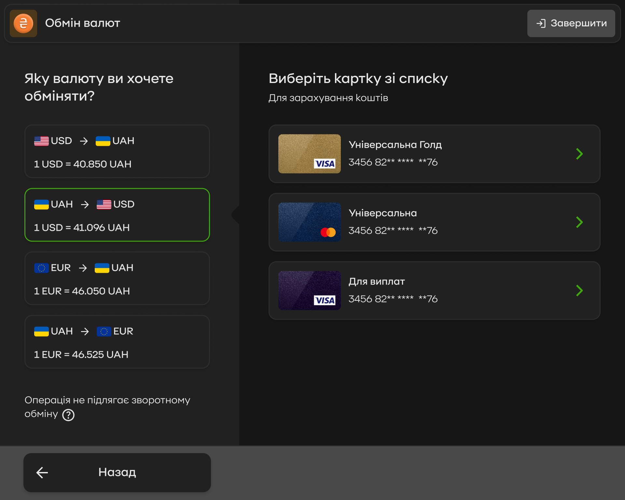Choose the Для виплат card
This screenshot has width=625, height=500.
[x=434, y=290]
